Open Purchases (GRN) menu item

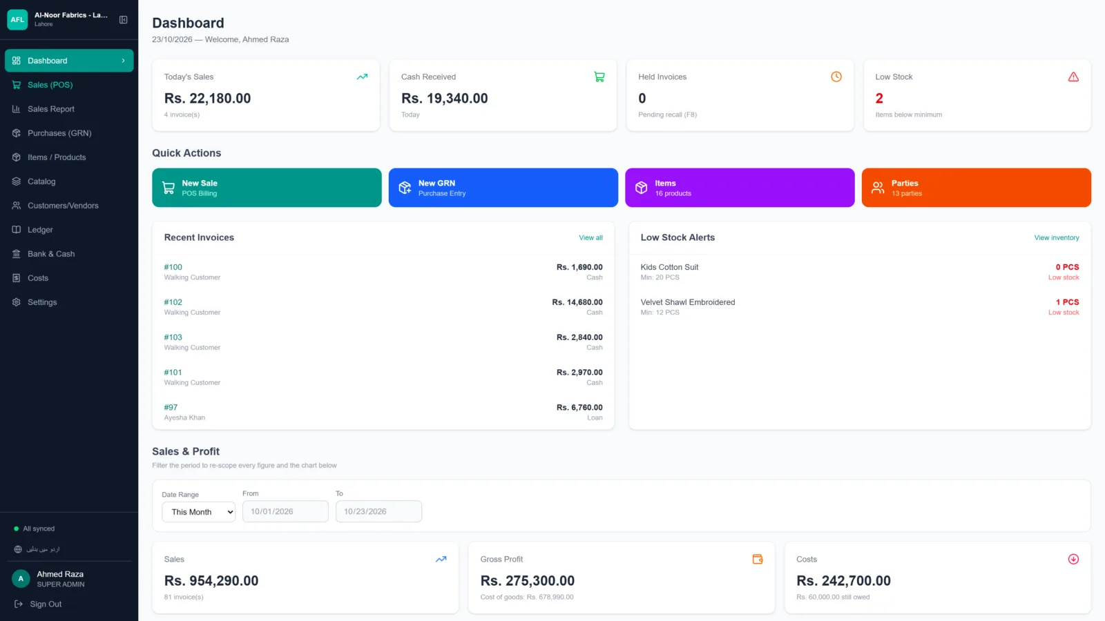(69, 133)
